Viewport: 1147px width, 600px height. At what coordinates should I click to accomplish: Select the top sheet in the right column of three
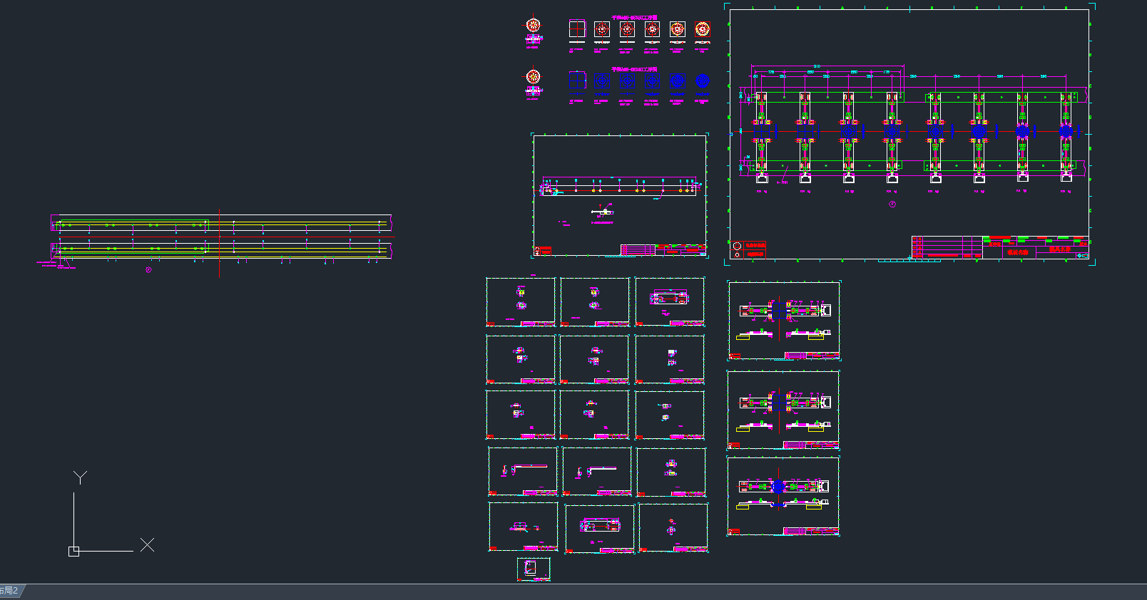click(783, 320)
